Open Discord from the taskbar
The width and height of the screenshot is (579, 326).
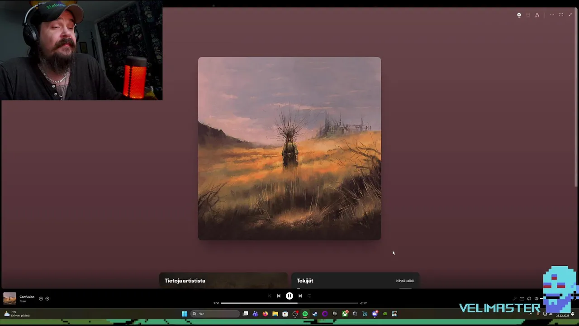click(x=375, y=314)
